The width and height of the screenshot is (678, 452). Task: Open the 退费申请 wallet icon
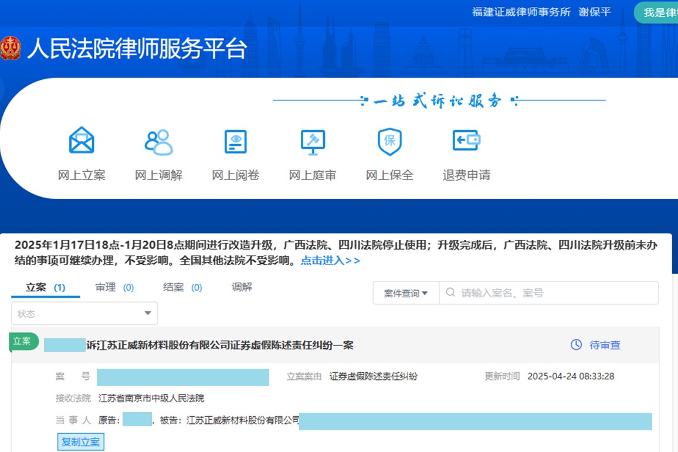click(466, 140)
